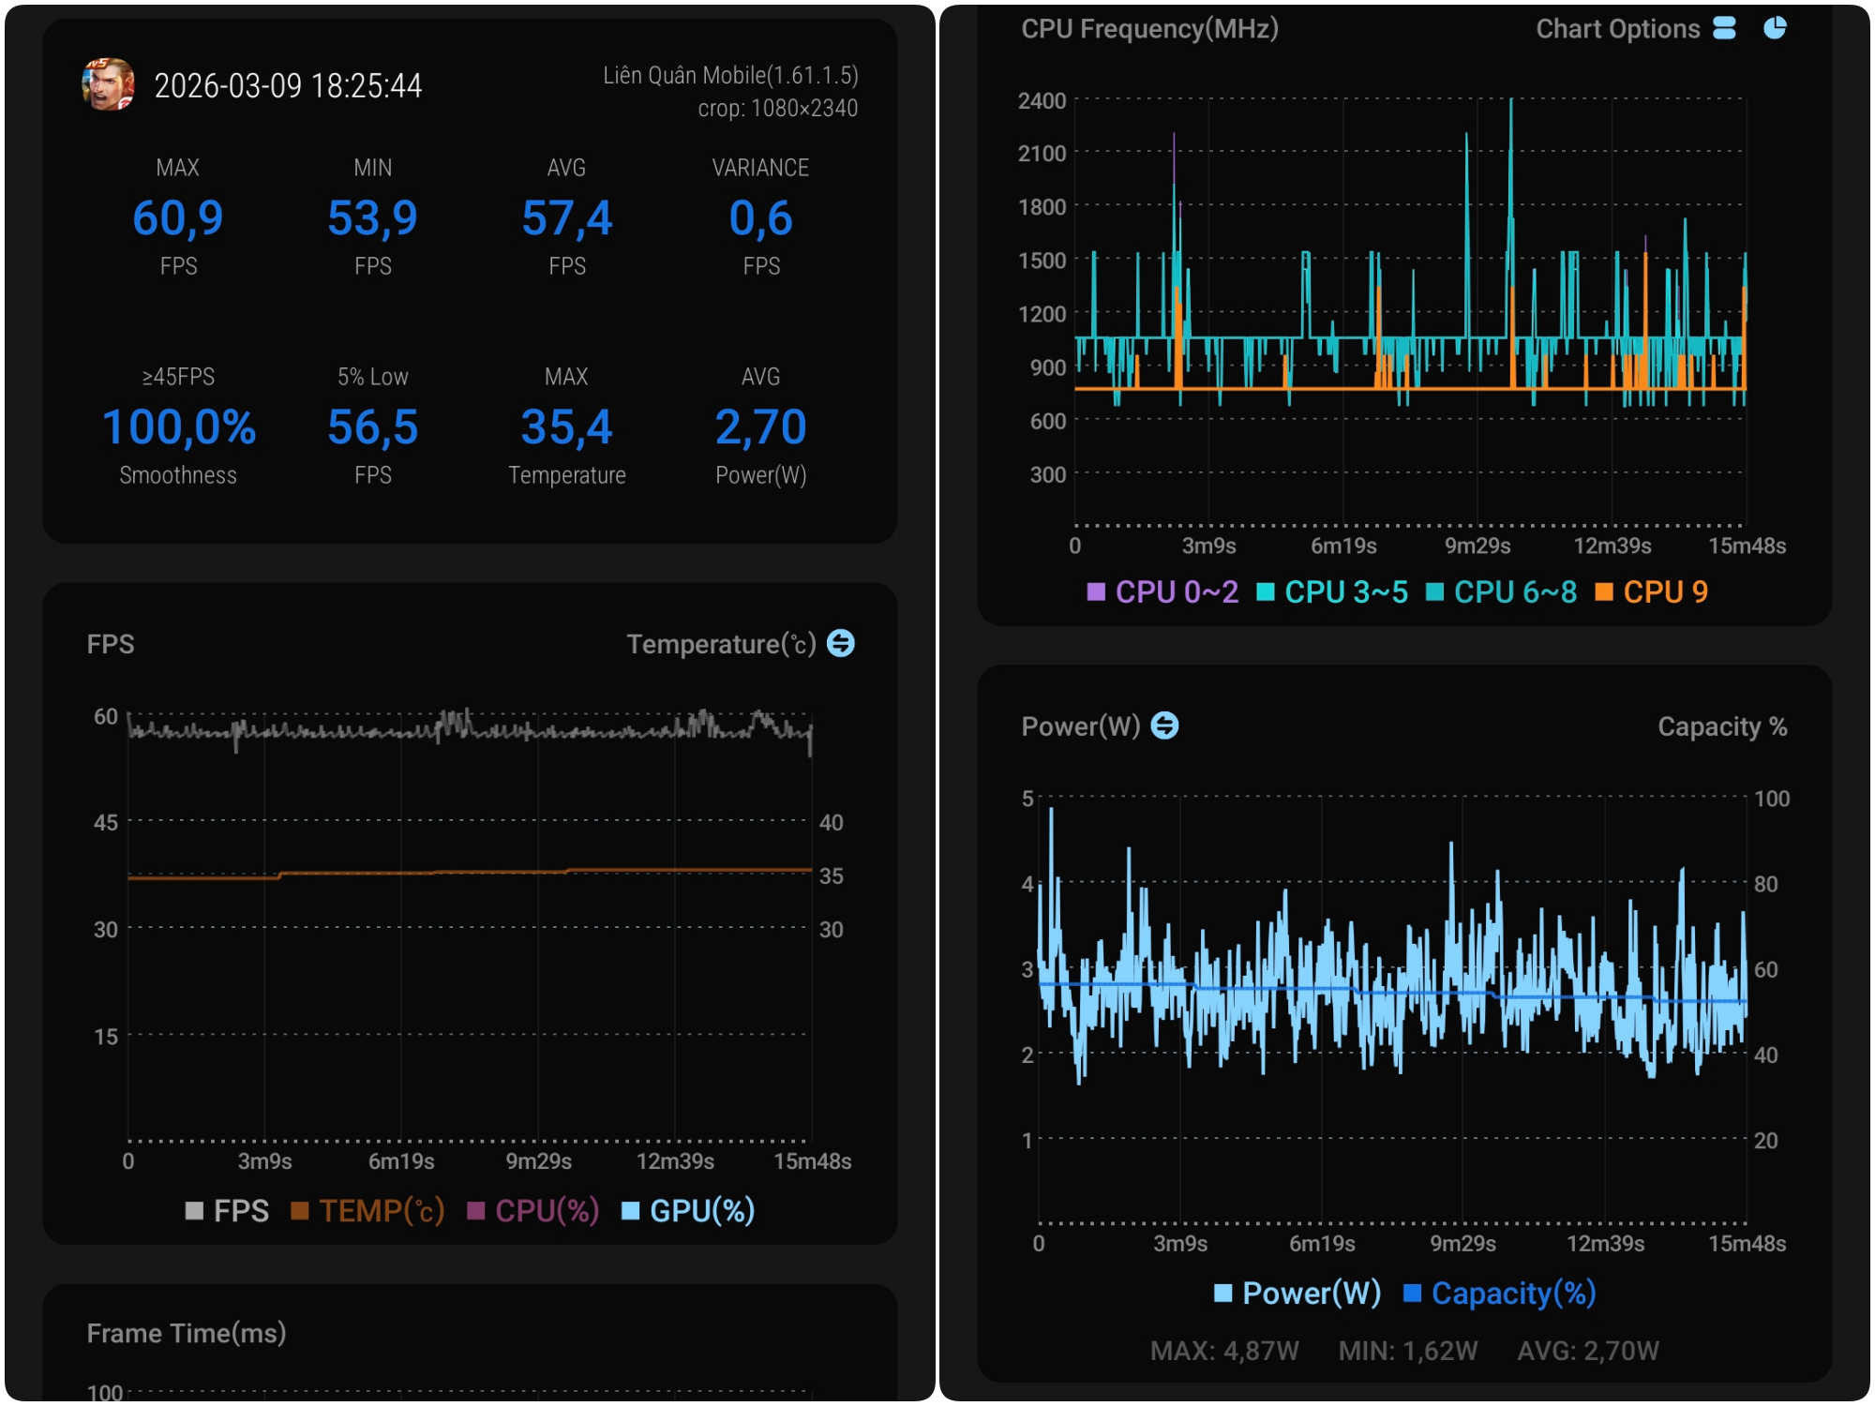The height and width of the screenshot is (1406, 1875).
Task: Click the Power(W) axis swap icon
Action: click(x=1164, y=725)
